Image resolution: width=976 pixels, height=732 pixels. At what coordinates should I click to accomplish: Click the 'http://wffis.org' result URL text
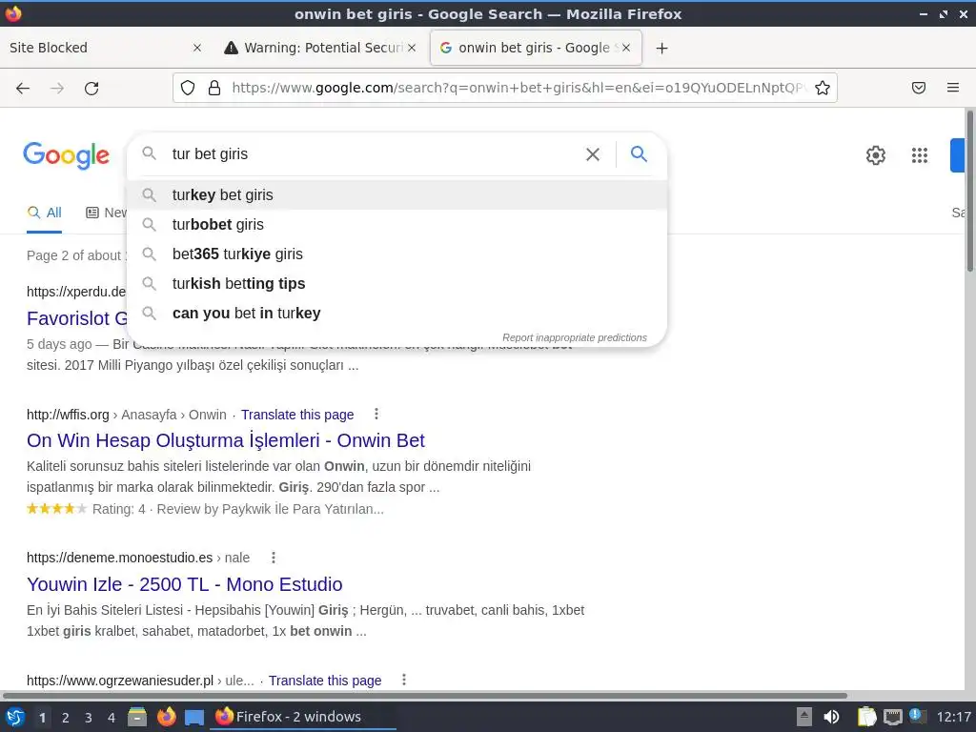tap(68, 415)
